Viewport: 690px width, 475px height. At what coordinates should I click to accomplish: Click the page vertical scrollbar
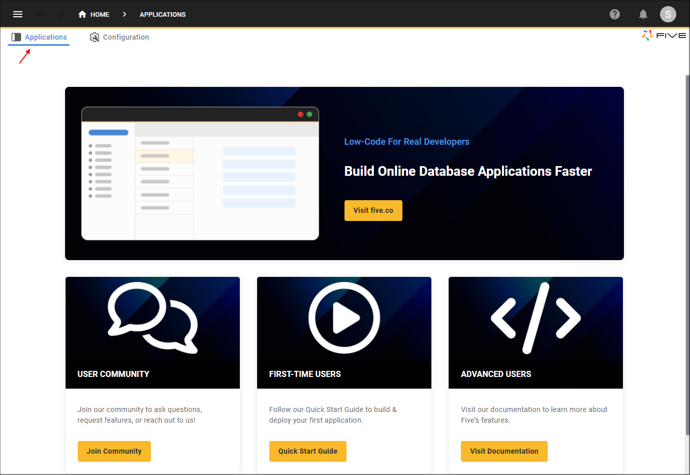(x=687, y=254)
